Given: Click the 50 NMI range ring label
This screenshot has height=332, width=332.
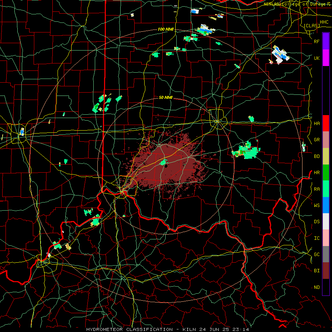Looking at the screenshot, I should (166, 97).
